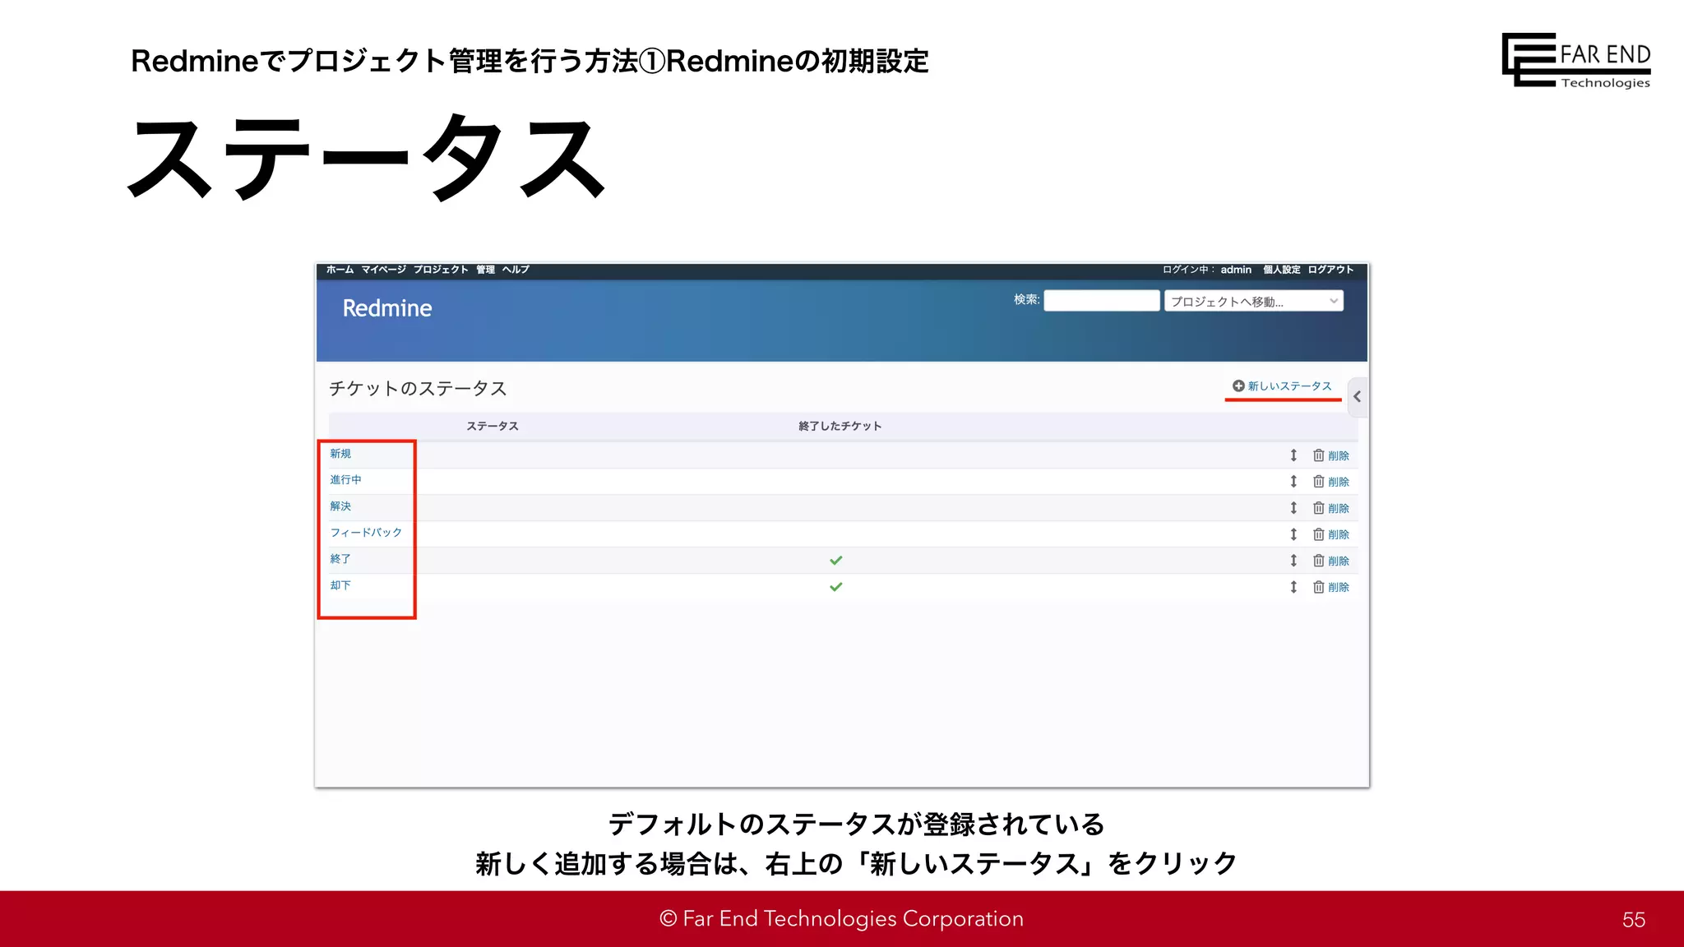Click the reorder handle for 終了 row

[1293, 561]
